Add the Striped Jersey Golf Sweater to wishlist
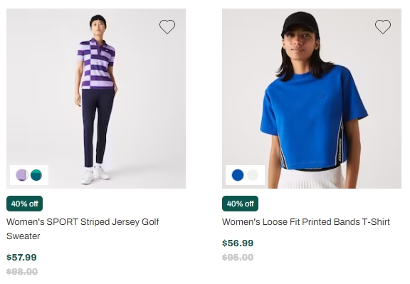This screenshot has height=284, width=410. [x=167, y=26]
